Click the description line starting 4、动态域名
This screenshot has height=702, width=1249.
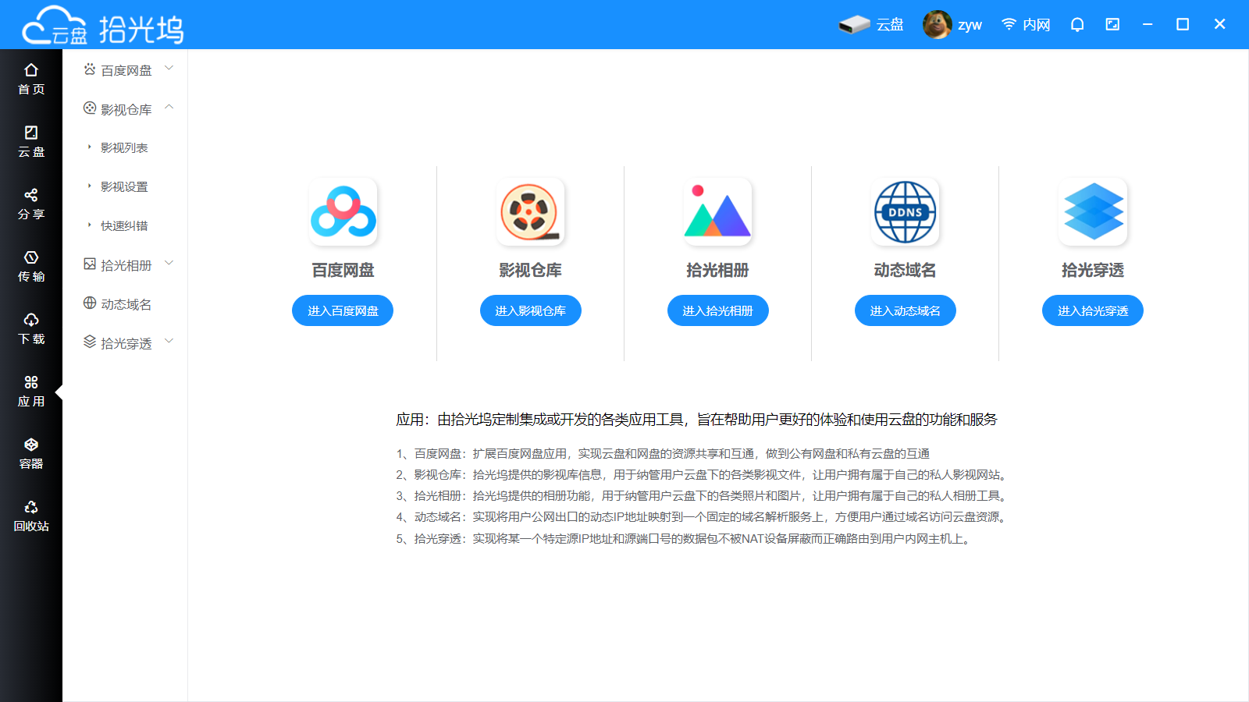coord(703,516)
